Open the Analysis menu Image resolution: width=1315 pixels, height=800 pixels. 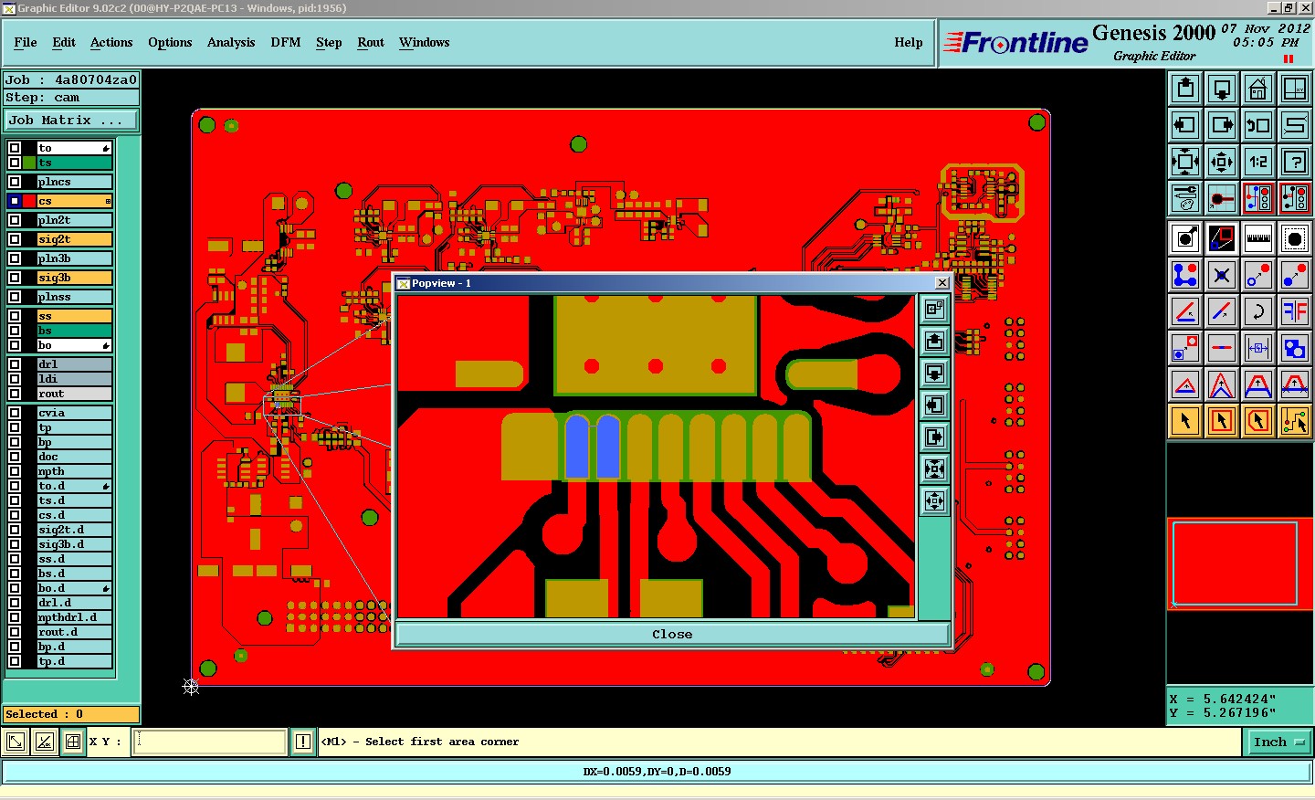click(231, 42)
